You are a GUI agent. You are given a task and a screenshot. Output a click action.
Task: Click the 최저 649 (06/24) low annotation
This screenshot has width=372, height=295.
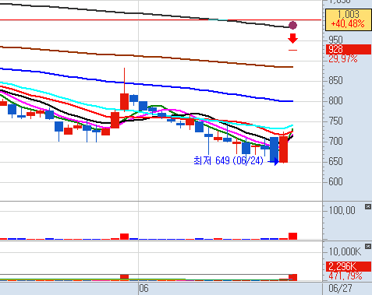tap(229, 161)
